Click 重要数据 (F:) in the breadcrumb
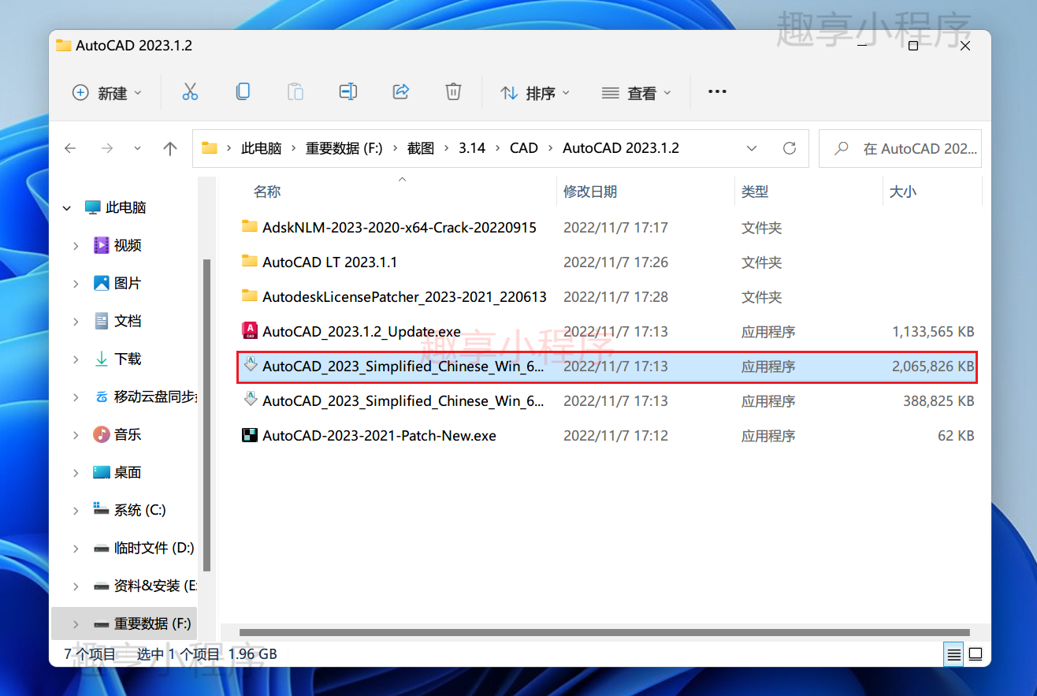 tap(344, 148)
